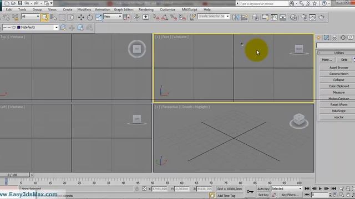This screenshot has width=355, height=199.
Task: Toggle Angle Snap
Action: pos(165,17)
